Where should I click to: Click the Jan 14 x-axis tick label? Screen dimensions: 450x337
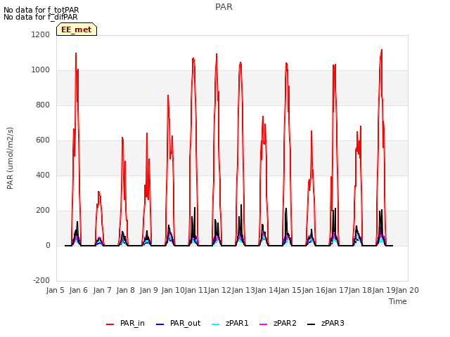tap(266, 290)
